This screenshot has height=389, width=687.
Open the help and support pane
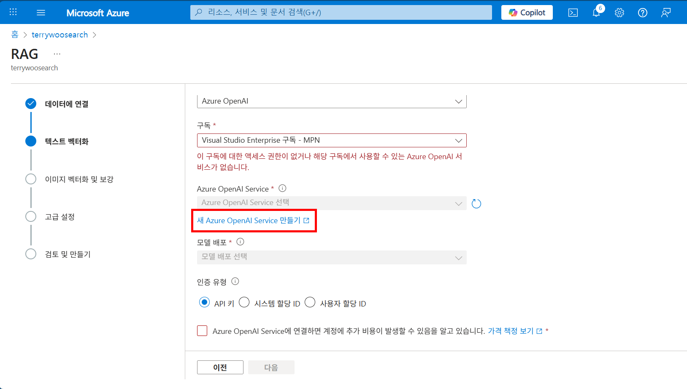(642, 13)
